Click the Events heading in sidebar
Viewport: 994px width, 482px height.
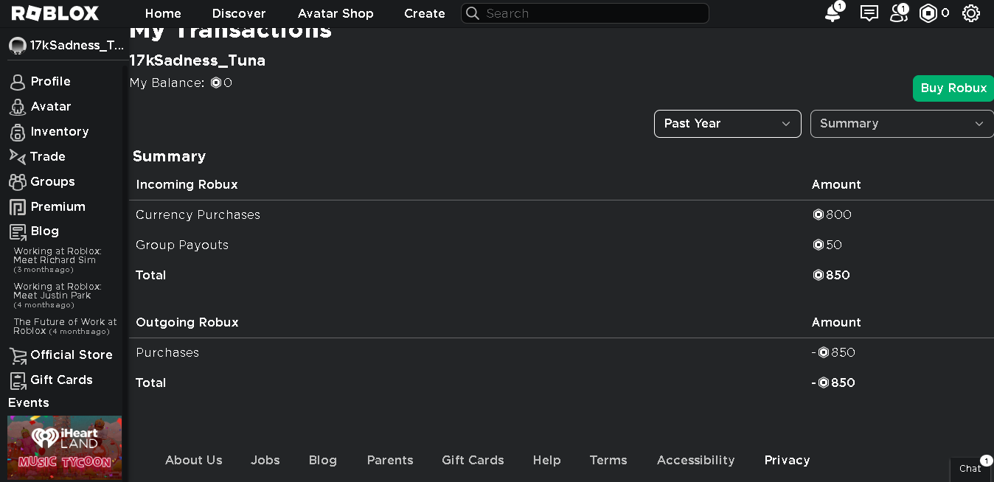(29, 403)
